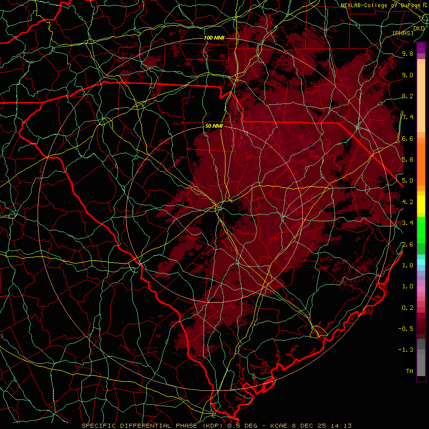The width and height of the screenshot is (429, 429).
Task: Select the gray band at scale bottom
Action: pyautogui.click(x=421, y=358)
